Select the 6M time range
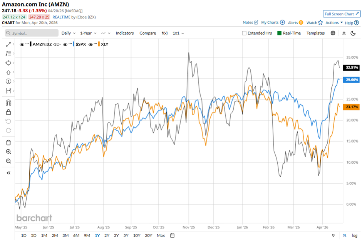Viewport: 362px width, 240px height. pyautogui.click(x=76, y=235)
